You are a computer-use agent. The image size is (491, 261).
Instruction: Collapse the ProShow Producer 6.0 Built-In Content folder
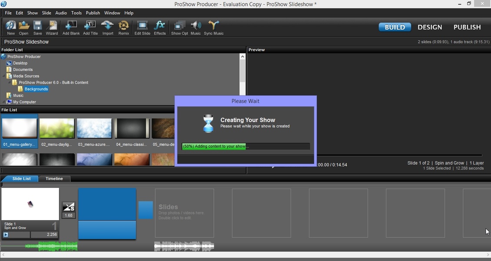tap(9, 83)
